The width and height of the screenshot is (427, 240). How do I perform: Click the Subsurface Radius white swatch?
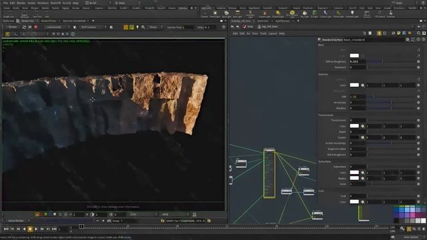(354, 178)
